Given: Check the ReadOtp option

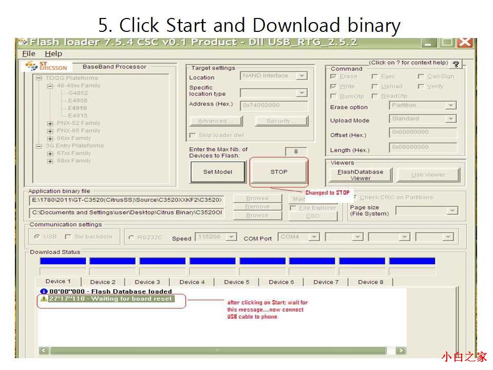Looking at the screenshot, I should click(374, 96).
